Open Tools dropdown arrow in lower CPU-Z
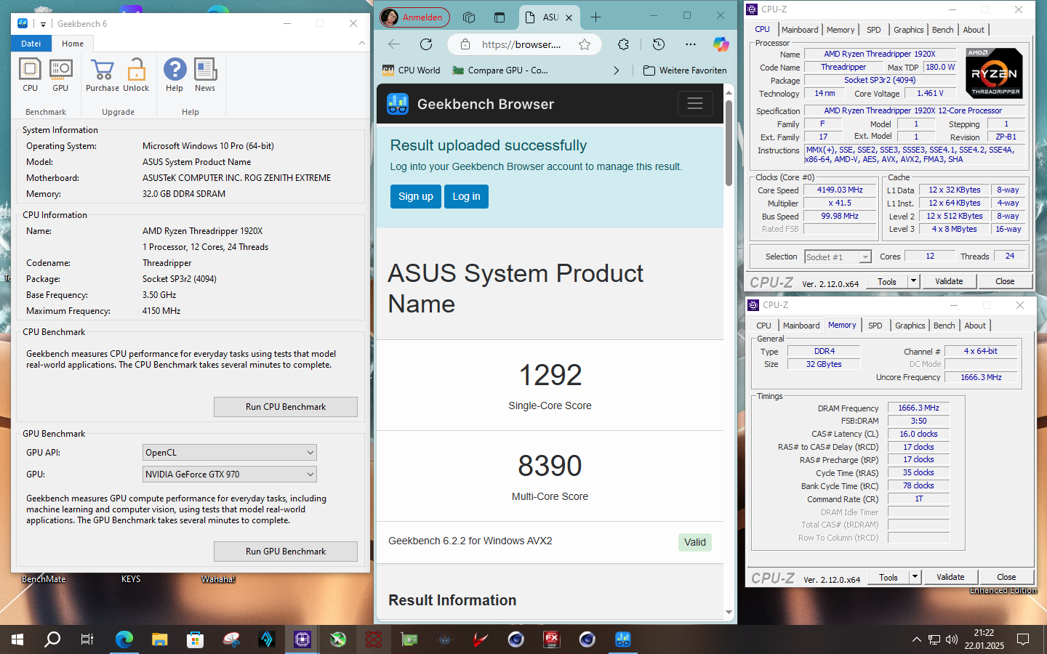The height and width of the screenshot is (654, 1047). [915, 577]
